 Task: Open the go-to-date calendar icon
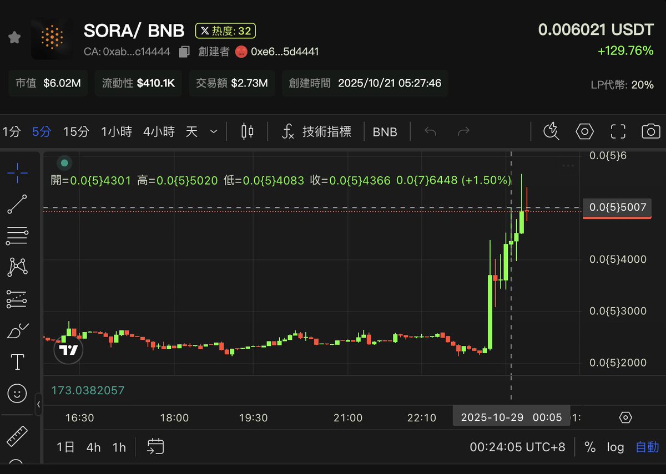[x=155, y=446]
